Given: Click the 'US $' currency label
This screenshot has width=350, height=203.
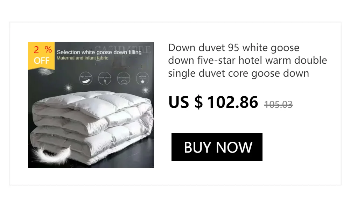Looking at the screenshot, I should click(185, 102).
